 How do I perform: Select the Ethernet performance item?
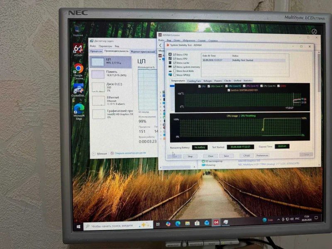111,100
